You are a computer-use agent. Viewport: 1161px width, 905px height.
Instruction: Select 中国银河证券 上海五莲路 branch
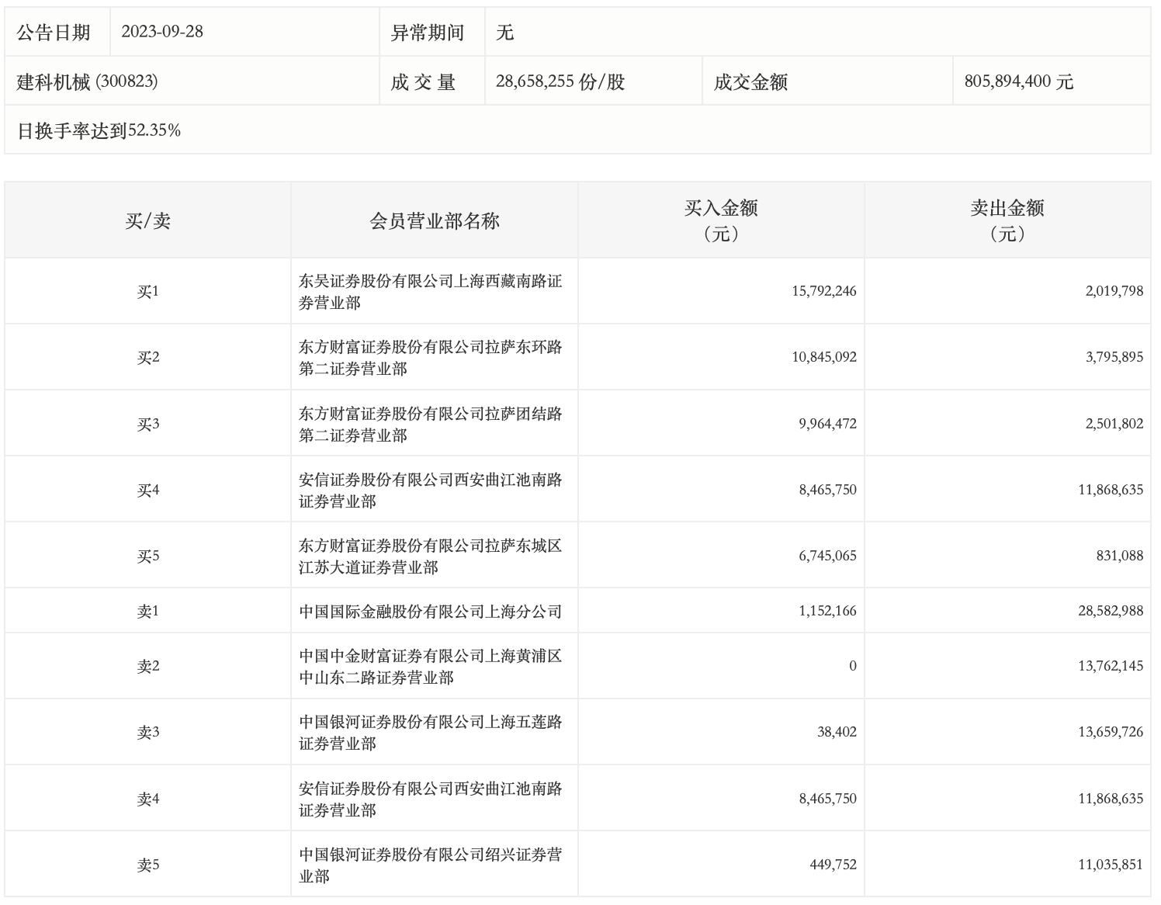pyautogui.click(x=430, y=733)
